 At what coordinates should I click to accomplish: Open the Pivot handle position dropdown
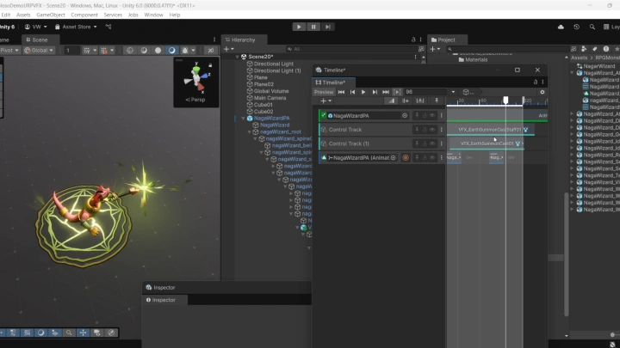[9, 51]
